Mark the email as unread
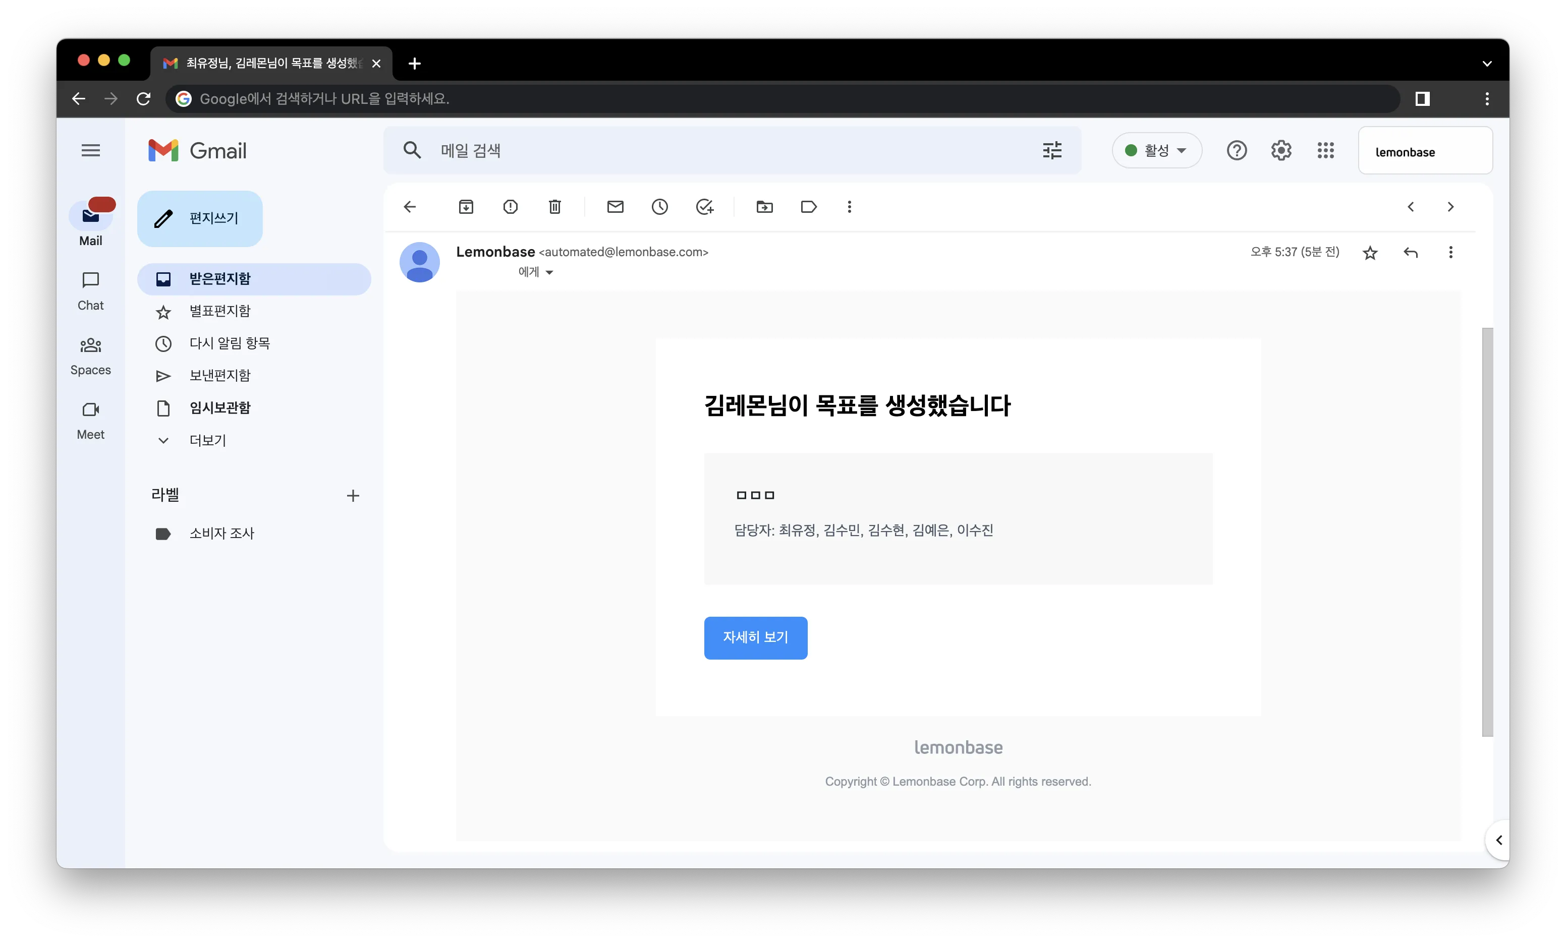 [615, 207]
